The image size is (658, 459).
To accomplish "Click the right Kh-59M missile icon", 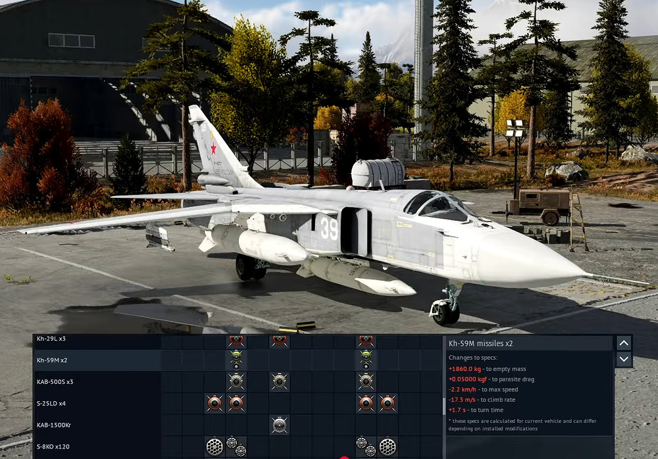I will click(366, 360).
